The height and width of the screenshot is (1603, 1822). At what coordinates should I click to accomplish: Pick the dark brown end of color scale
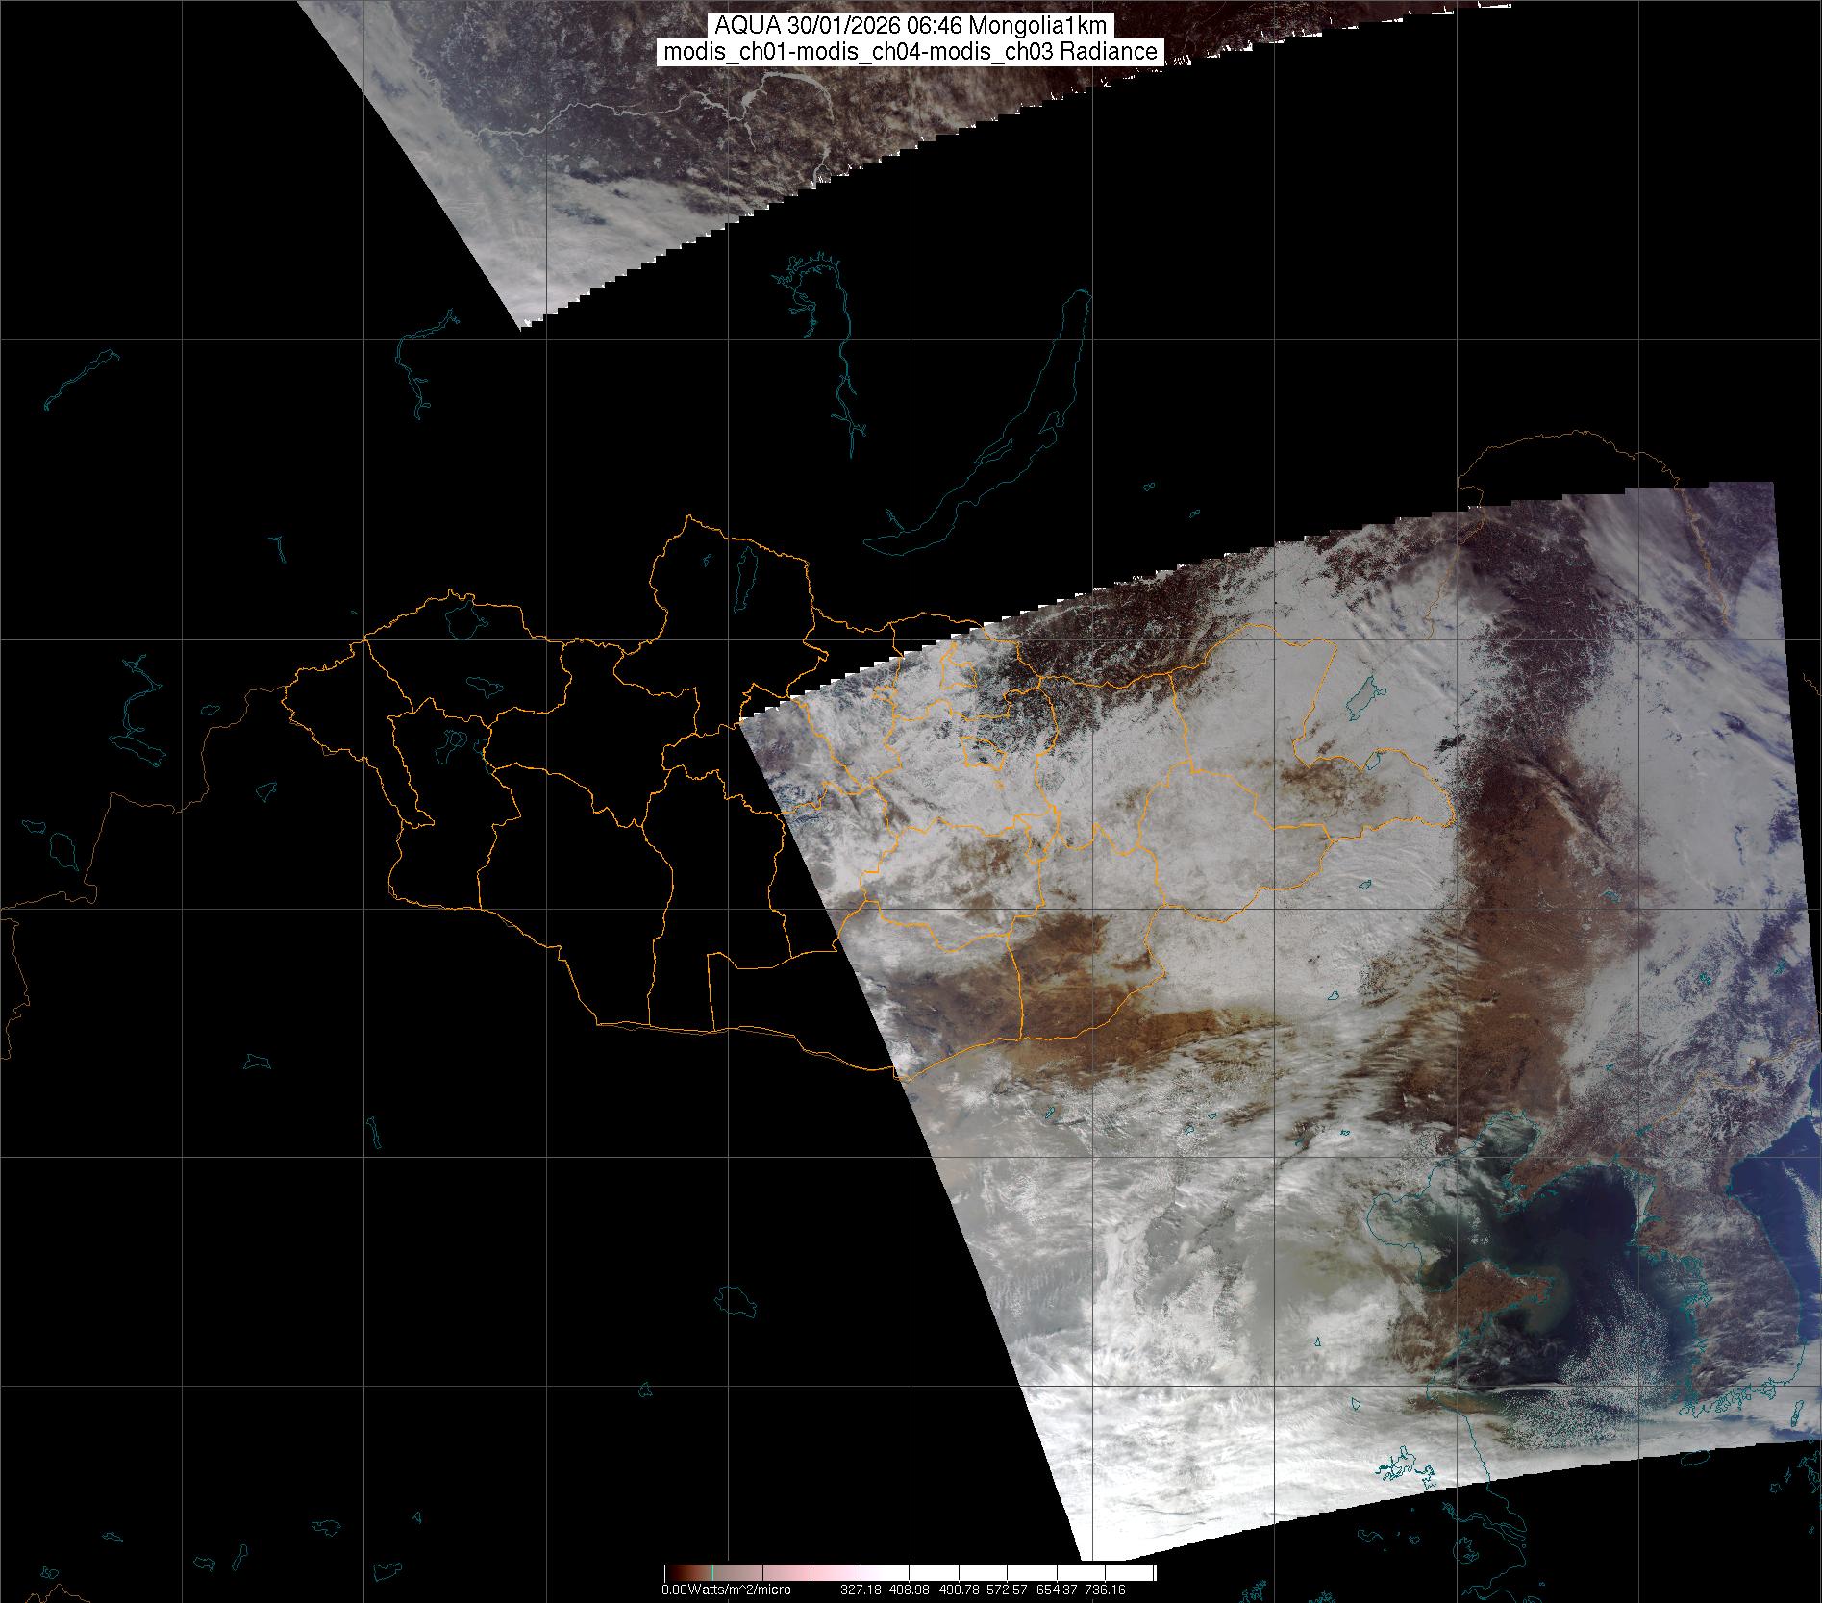(x=673, y=1572)
